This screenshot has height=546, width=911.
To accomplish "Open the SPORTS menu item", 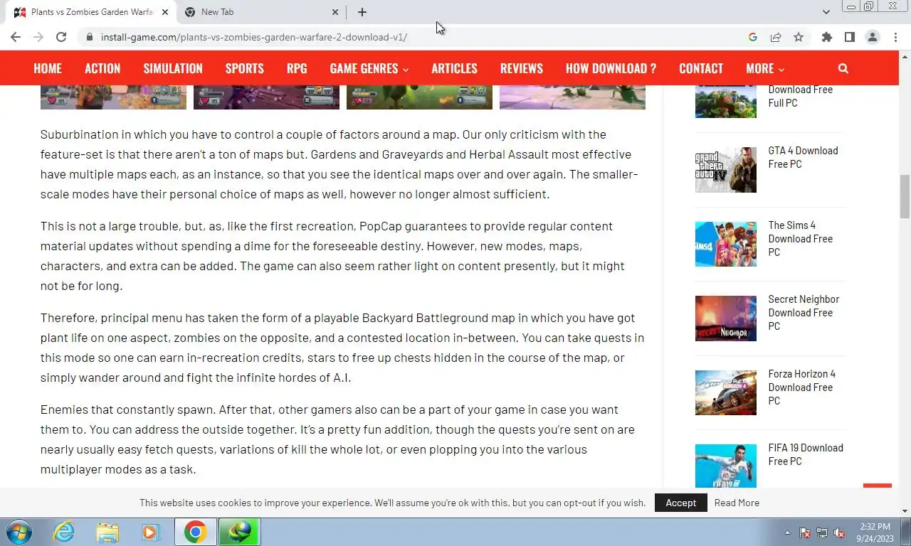I will (x=245, y=68).
